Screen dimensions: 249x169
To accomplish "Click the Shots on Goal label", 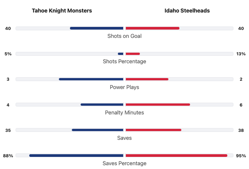I will click(124, 36).
